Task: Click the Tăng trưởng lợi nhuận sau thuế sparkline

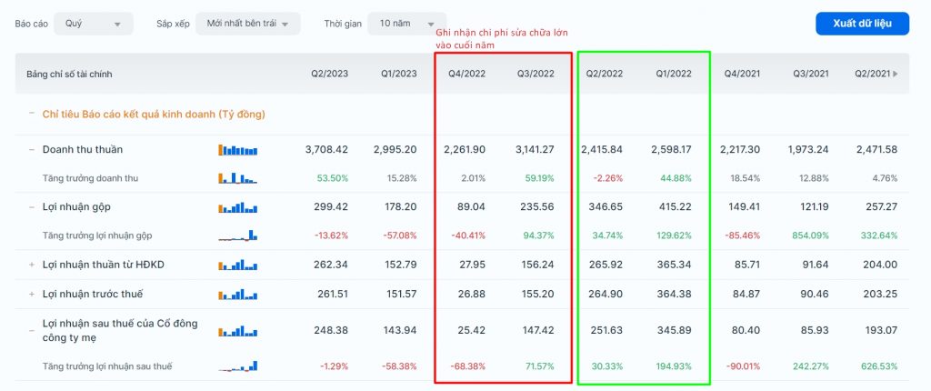Action: pyautogui.click(x=237, y=366)
